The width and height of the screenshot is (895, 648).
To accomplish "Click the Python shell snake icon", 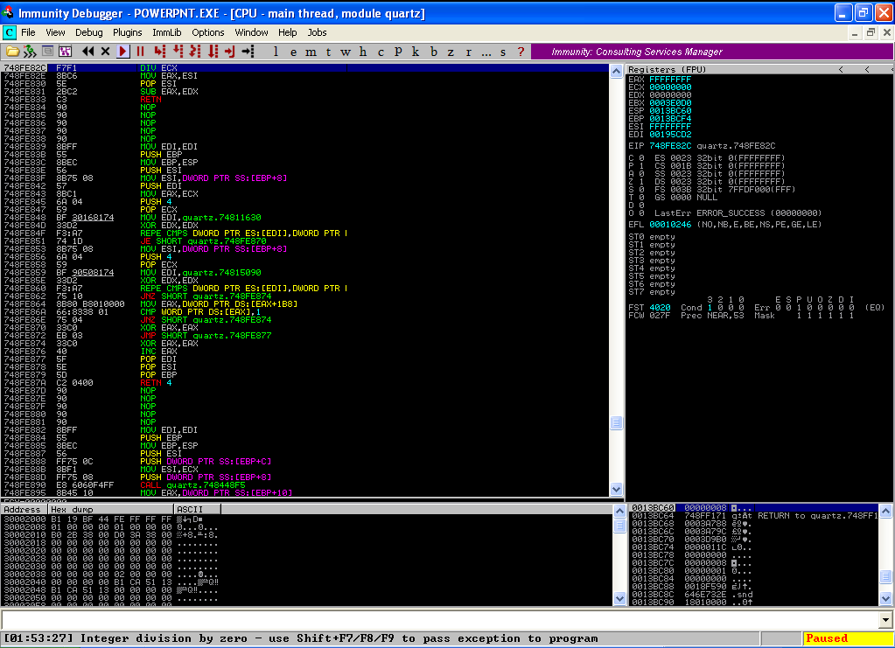I will tap(30, 52).
